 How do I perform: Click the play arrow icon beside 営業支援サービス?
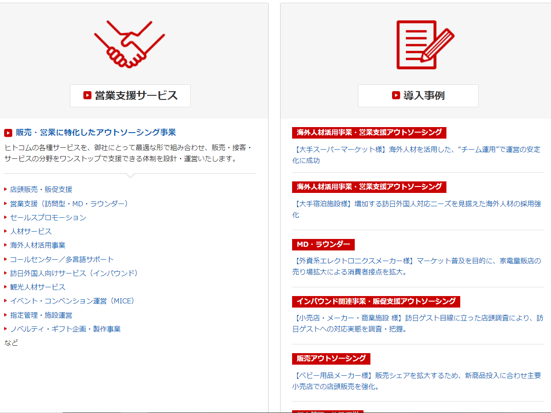coord(88,95)
